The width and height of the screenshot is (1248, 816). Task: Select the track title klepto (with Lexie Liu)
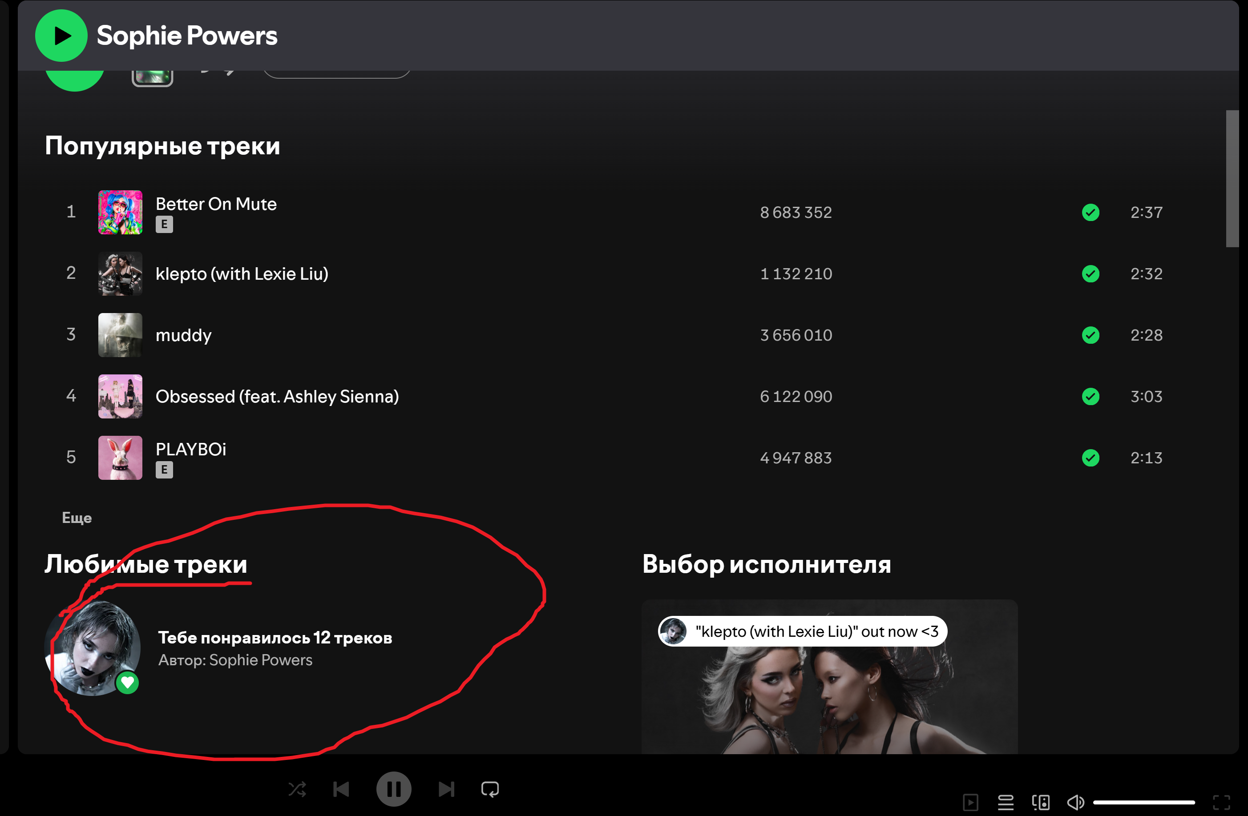tap(242, 273)
